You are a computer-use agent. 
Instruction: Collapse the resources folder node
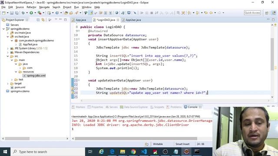point(16,72)
